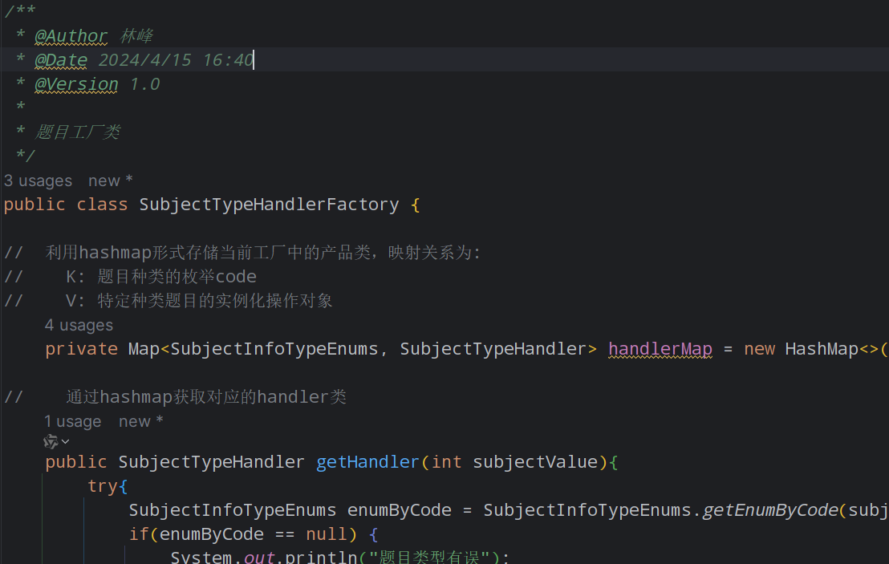
Task: Select the underlined handlerMap identifier
Action: pyautogui.click(x=660, y=348)
